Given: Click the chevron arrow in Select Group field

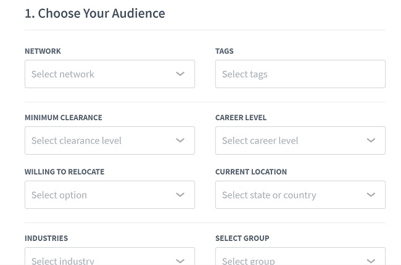Looking at the screenshot, I should click(371, 261).
